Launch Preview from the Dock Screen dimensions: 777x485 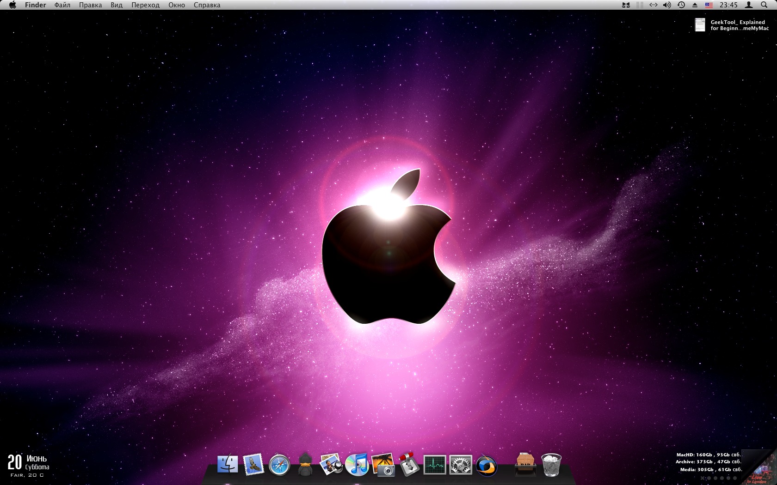(x=331, y=465)
